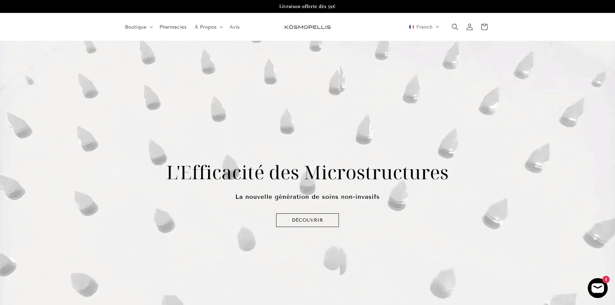Click the magnifying glass in the header
This screenshot has width=615, height=305.
click(455, 27)
